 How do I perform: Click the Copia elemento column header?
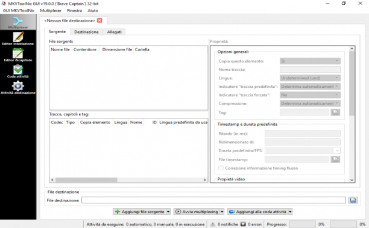tap(95, 122)
